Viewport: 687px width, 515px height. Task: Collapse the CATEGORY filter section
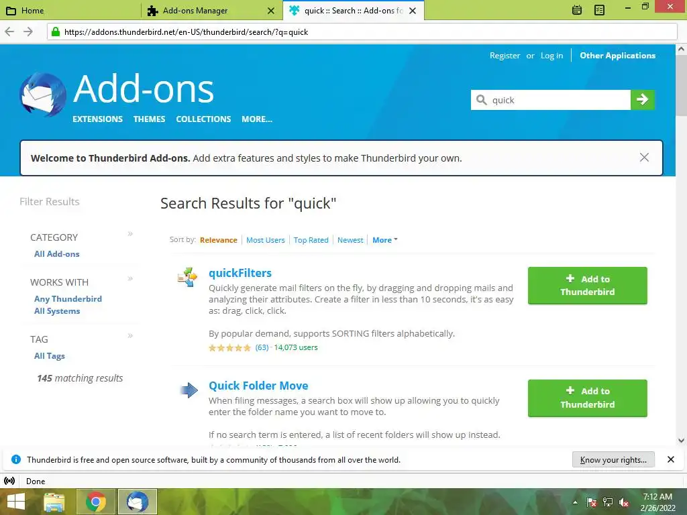point(130,234)
